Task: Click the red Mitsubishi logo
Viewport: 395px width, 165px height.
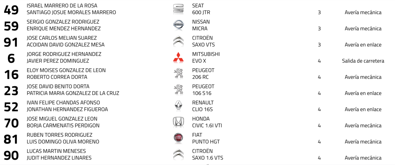Action: click(178, 58)
